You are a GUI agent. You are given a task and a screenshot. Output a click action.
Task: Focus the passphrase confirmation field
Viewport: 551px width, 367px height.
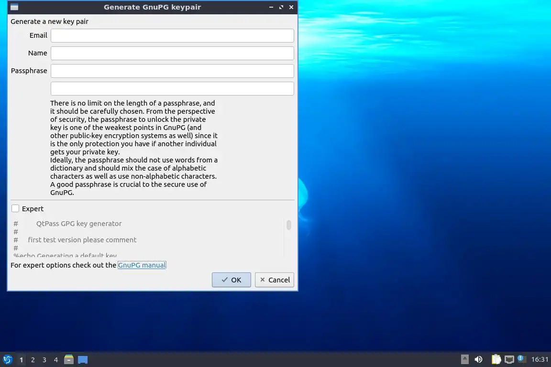pyautogui.click(x=172, y=88)
